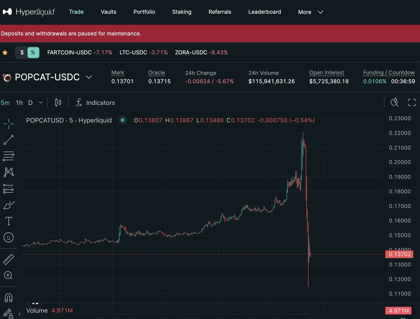This screenshot has width=420, height=319.
Task: Click the green market status dot
Action: 122,120
